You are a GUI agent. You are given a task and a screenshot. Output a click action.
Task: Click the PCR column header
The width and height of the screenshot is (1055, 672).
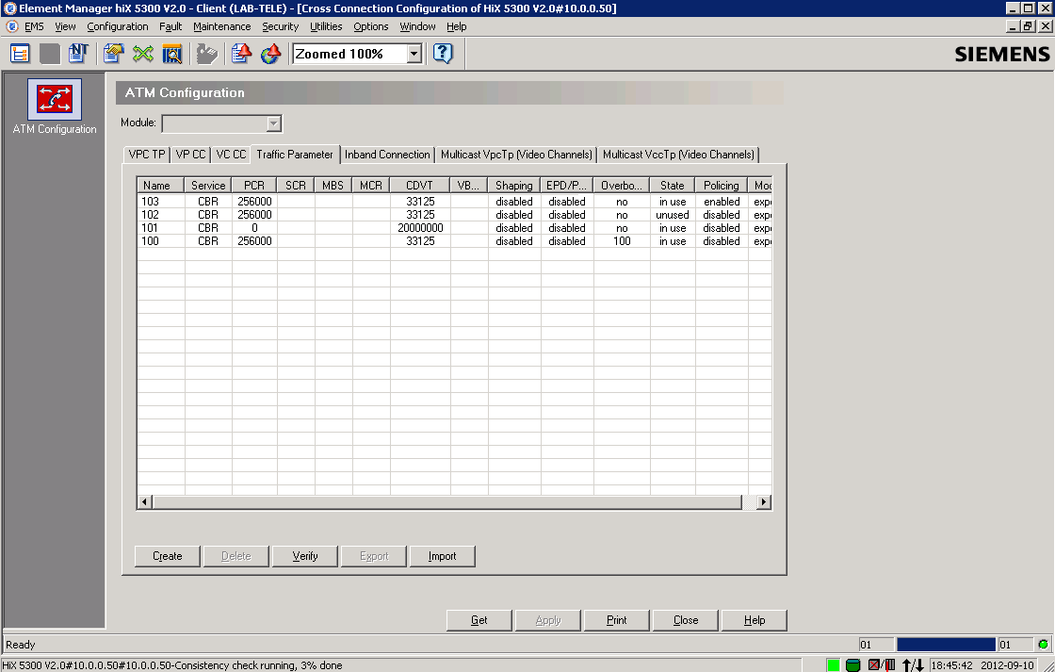click(x=254, y=185)
